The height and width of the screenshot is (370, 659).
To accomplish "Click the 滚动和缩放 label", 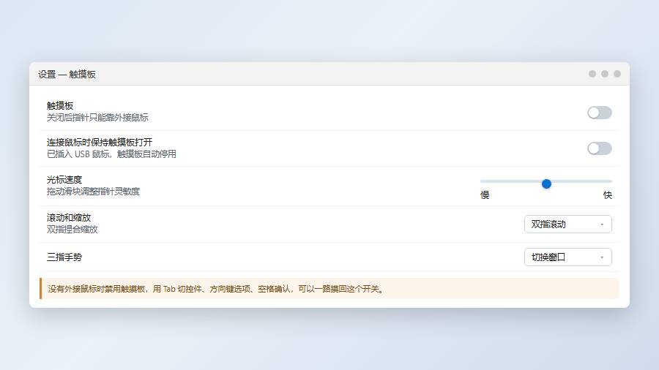I will (69, 218).
